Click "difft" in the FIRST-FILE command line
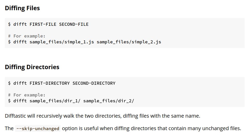Screen dimensions: 251x136 [x=20, y=24]
